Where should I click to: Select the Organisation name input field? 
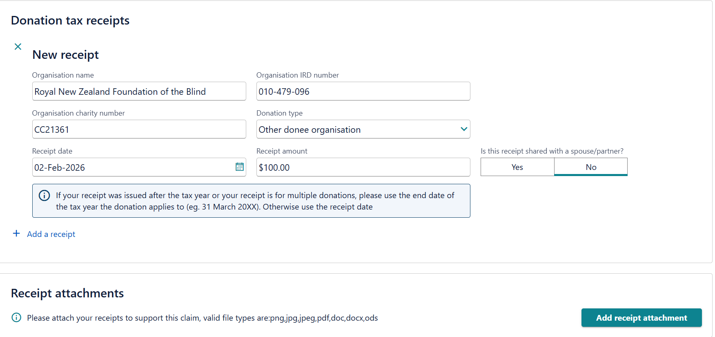(139, 91)
